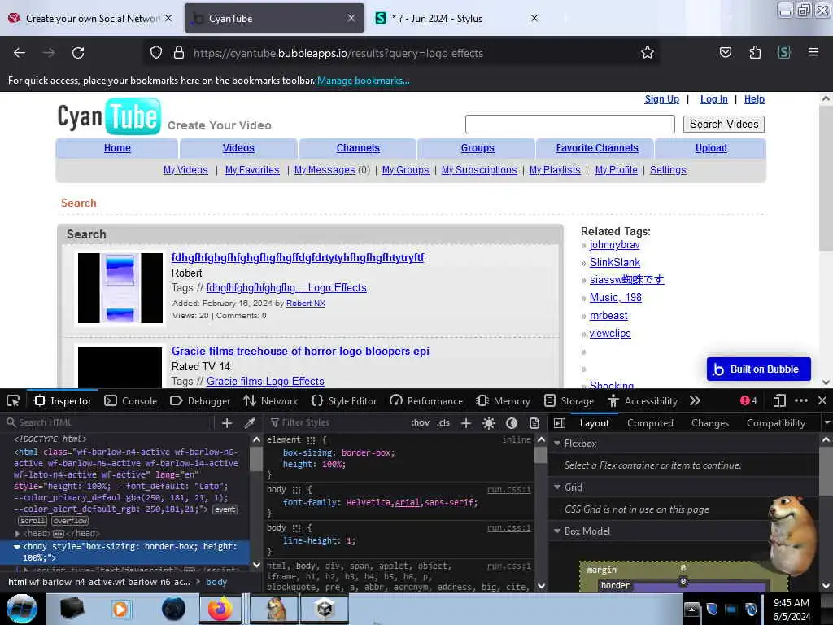Viewport: 833px width, 625px height.
Task: Click the Built on Bubble badge
Action: [x=758, y=369]
